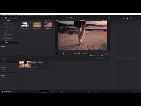Open the Help menu
Viewport: 141px width, 106px height.
click(x=54, y=16)
